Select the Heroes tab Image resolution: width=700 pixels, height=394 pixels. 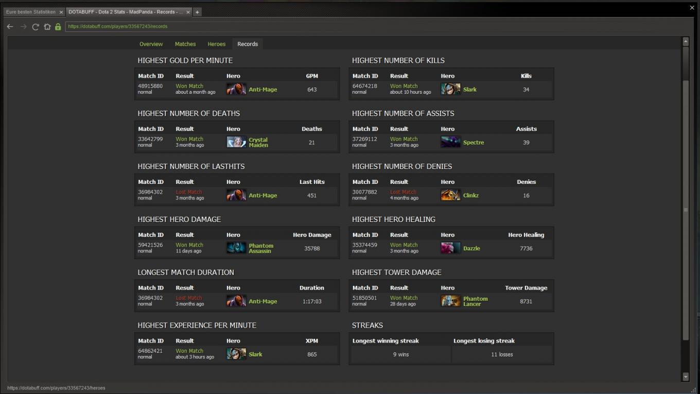click(x=217, y=44)
